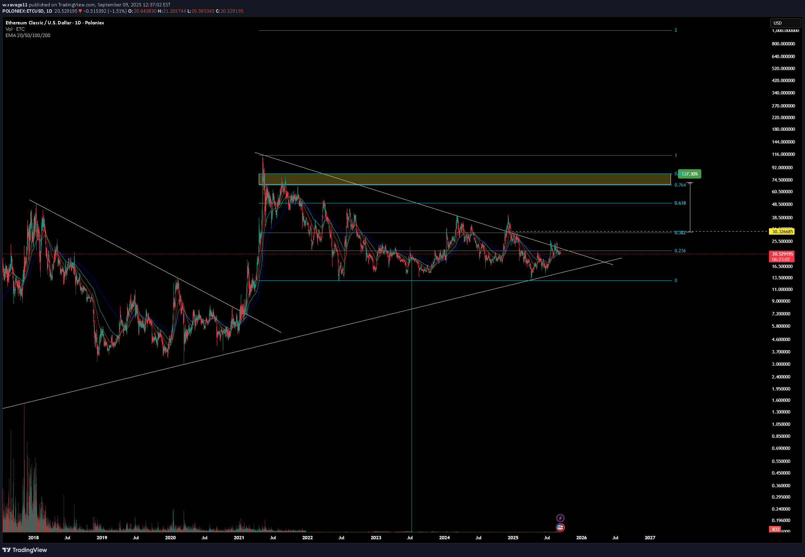Image resolution: width=805 pixels, height=557 pixels.
Task: Click the w.savage11 author name
Action: 15,5
